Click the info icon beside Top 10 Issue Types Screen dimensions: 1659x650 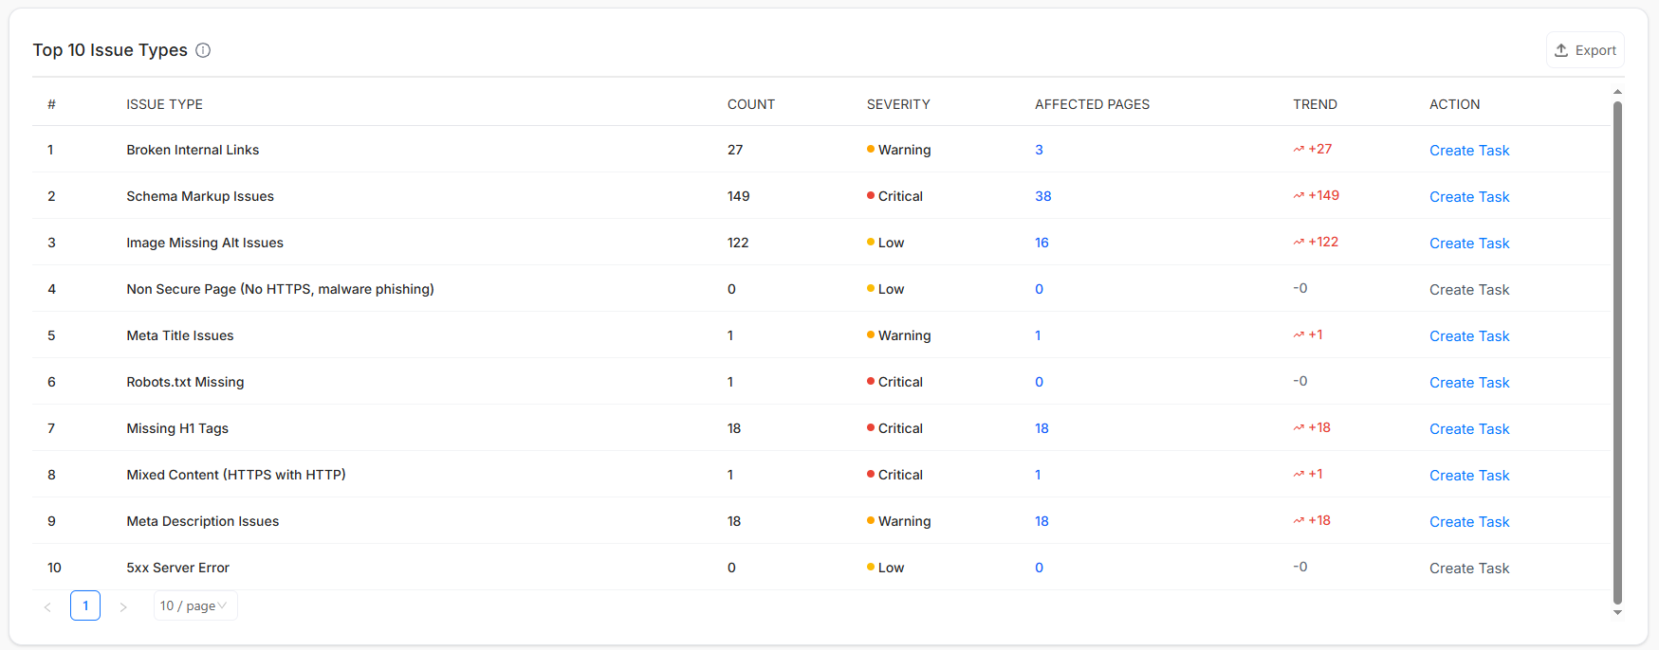coord(203,50)
